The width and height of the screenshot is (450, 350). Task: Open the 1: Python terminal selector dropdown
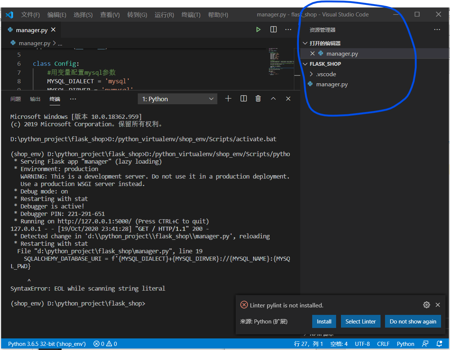click(x=177, y=99)
